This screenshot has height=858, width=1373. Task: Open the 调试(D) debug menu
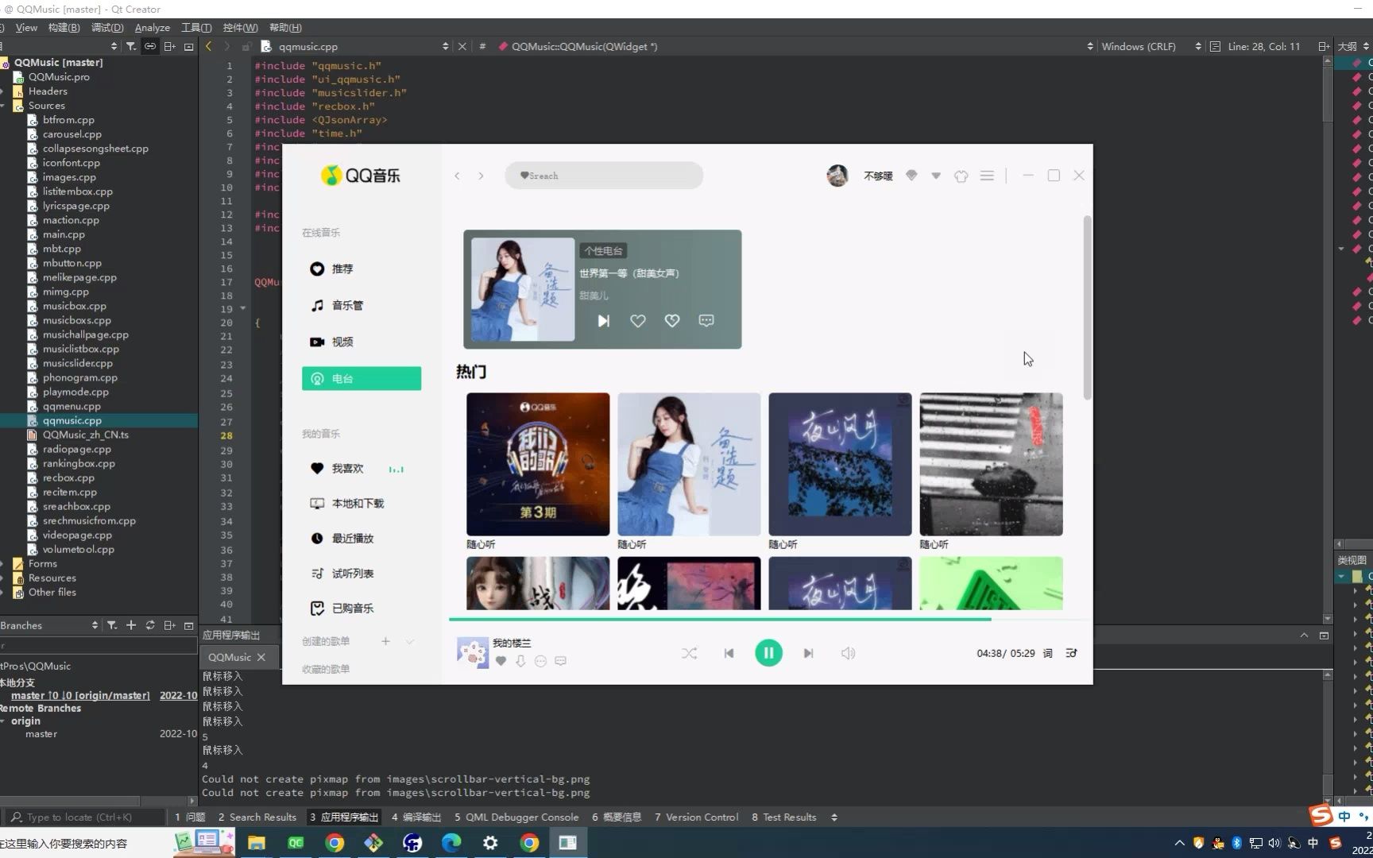[x=107, y=27]
